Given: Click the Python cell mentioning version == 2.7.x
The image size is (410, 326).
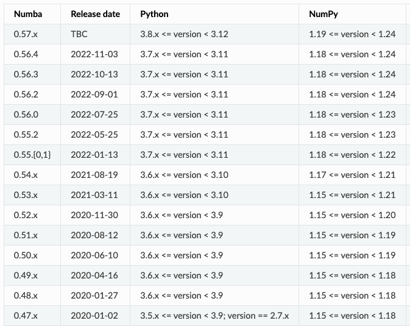Looking at the screenshot, I should point(214,316).
